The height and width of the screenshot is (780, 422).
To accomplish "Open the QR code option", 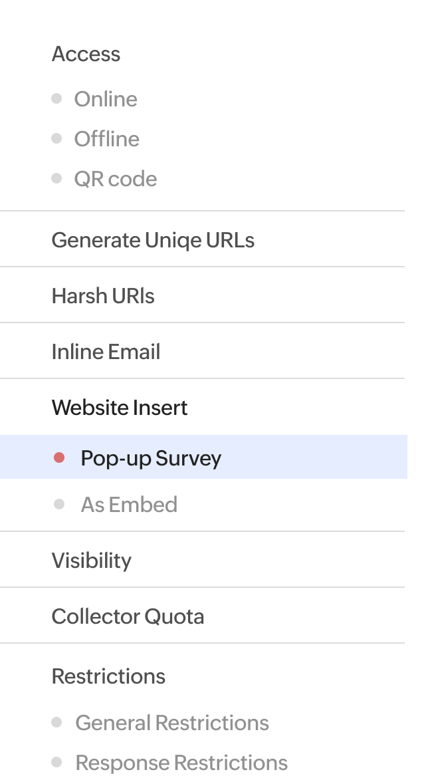I will coord(116,179).
